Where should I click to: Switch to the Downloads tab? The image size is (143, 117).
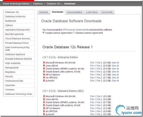click(x=58, y=12)
